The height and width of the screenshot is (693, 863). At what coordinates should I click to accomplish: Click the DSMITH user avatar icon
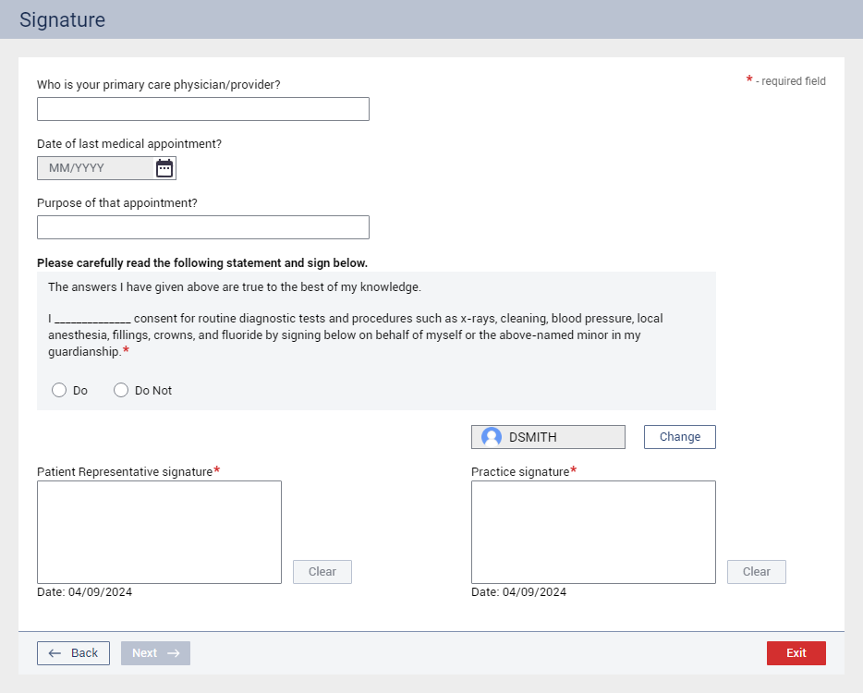click(x=492, y=437)
